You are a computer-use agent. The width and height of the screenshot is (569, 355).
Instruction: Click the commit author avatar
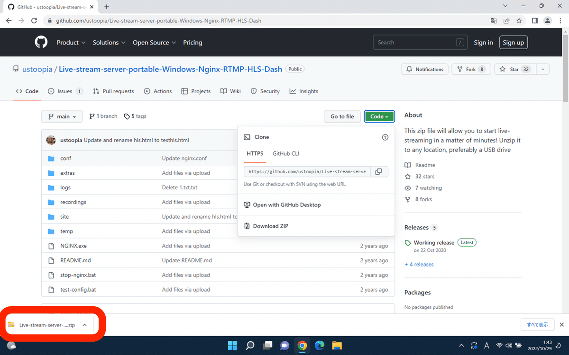point(51,140)
